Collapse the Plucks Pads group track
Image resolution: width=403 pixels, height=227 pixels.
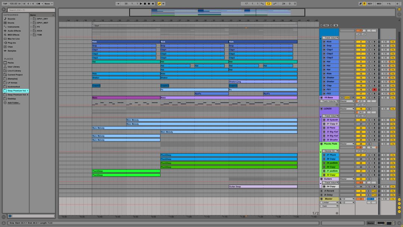(x=321, y=144)
